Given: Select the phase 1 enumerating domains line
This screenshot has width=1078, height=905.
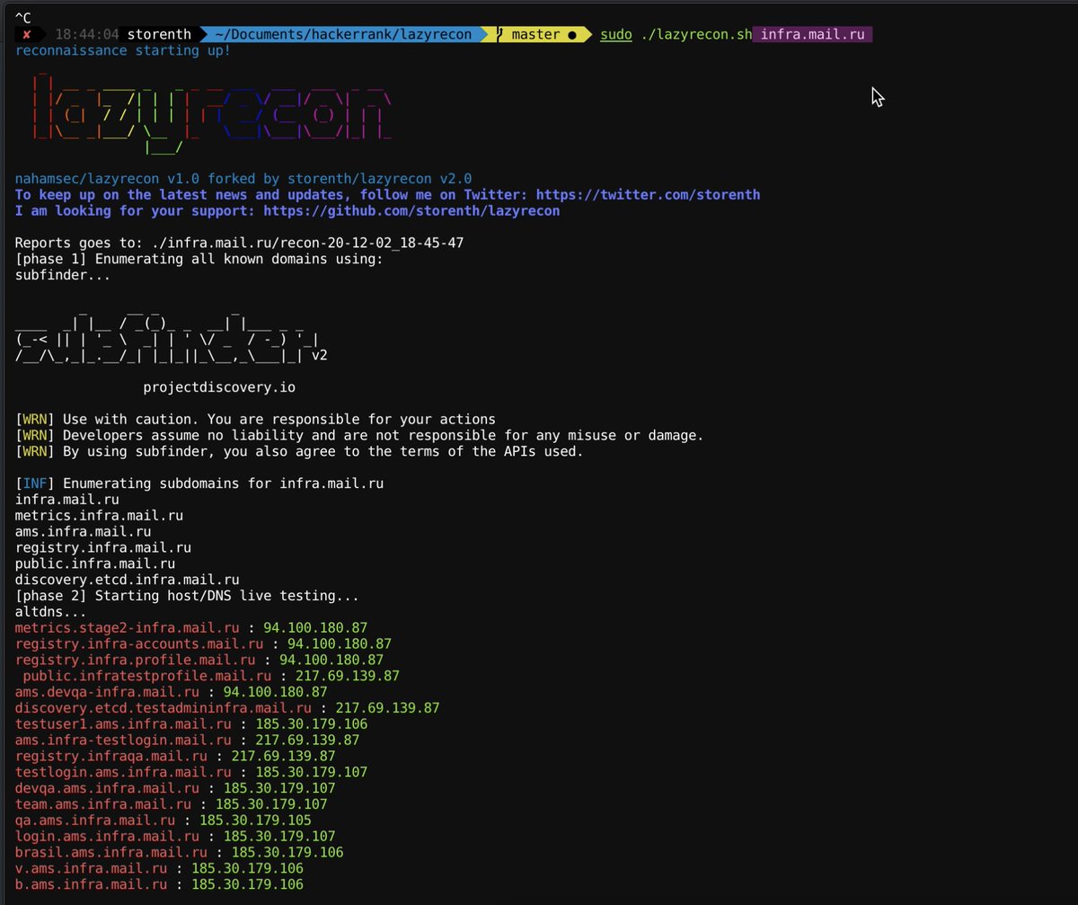Looking at the screenshot, I should click(x=198, y=259).
